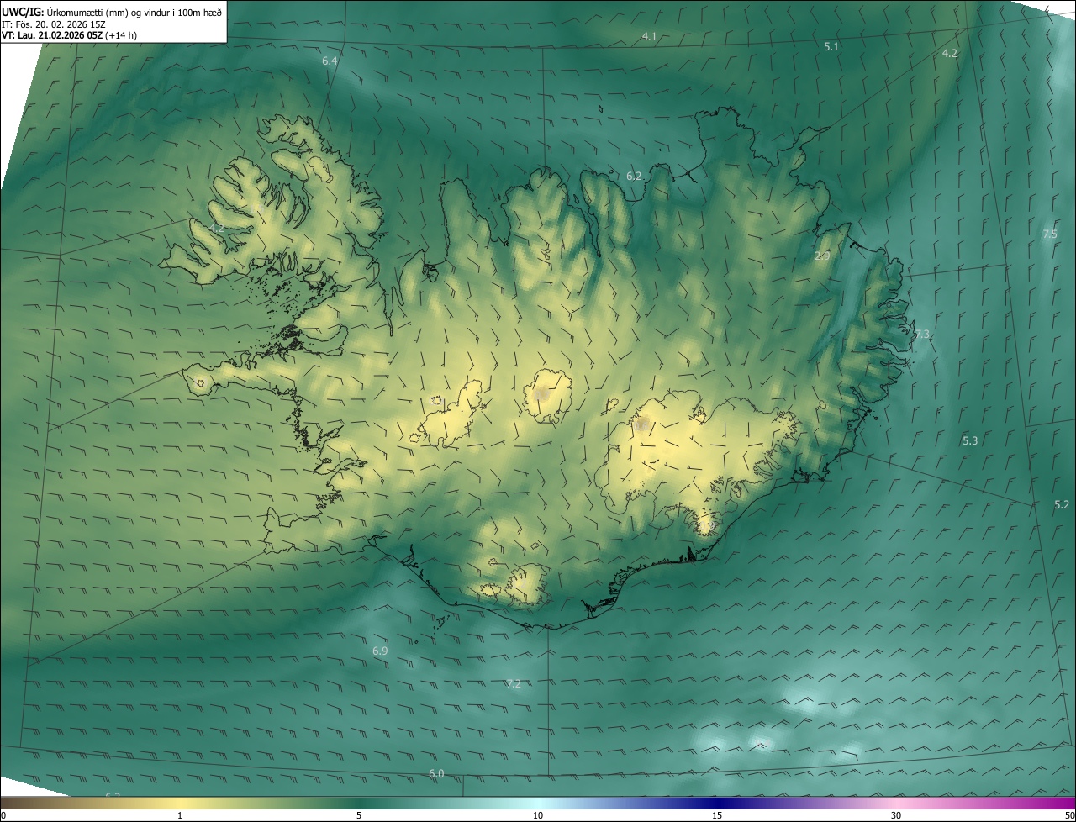Click the 7.2 value label on the map
Screen dimensions: 1076x822
[513, 684]
